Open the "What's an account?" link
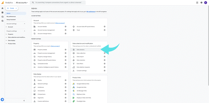Screen dimensions: 209x103 pyautogui.click(x=60, y=23)
